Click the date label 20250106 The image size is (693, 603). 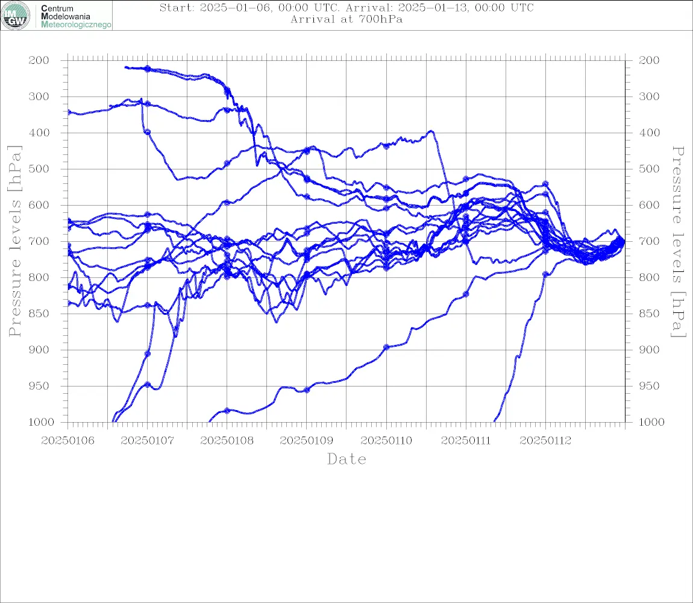[x=67, y=441]
